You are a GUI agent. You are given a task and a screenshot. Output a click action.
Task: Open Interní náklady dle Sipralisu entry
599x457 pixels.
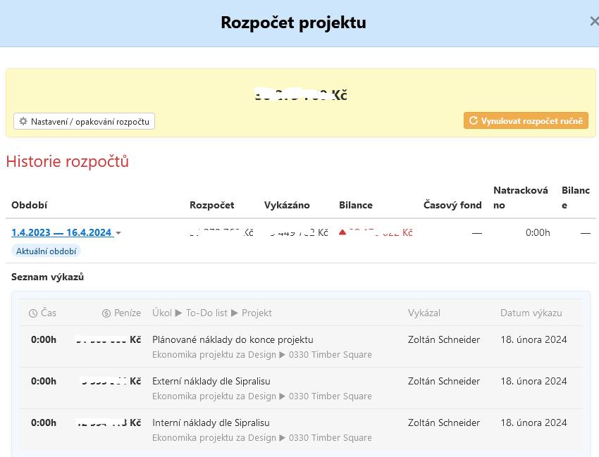[211, 422]
